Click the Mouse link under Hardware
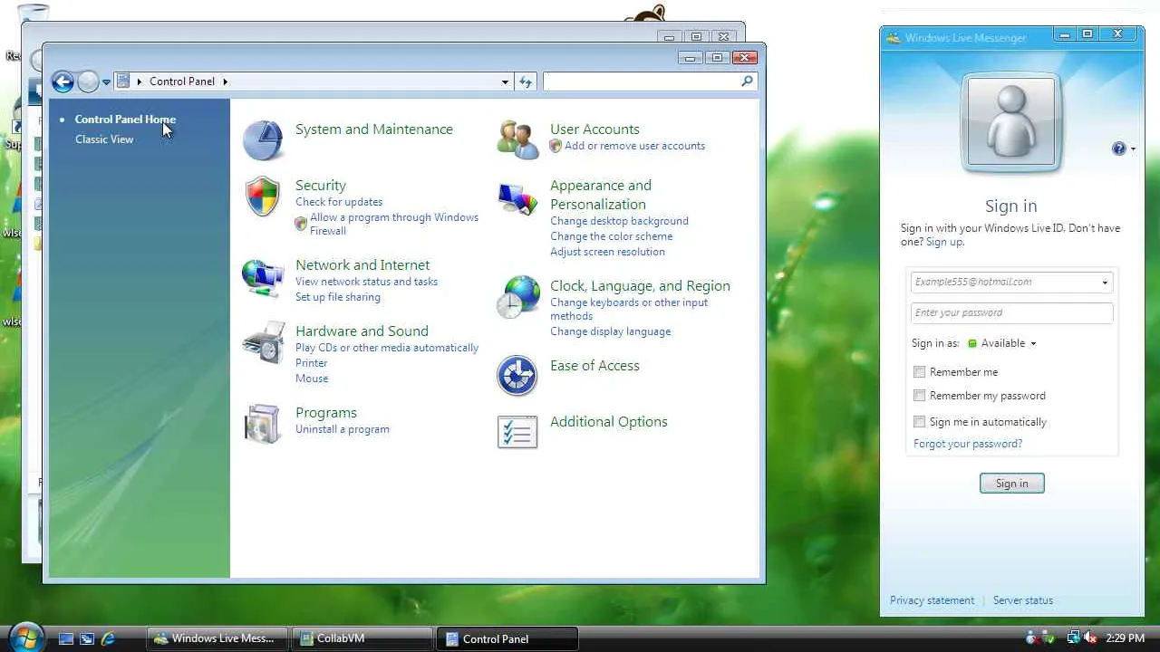Screen dimensions: 1160x652 click(312, 379)
